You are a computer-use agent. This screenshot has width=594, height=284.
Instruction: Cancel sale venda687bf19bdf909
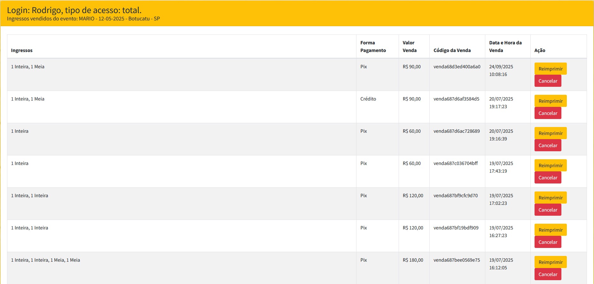coord(548,242)
